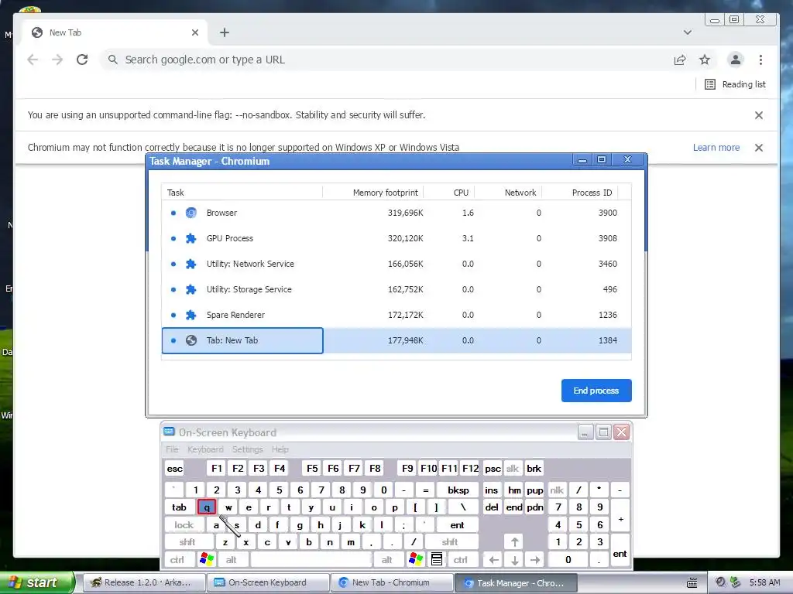
Task: Click the up arrow key
Action: 514,542
